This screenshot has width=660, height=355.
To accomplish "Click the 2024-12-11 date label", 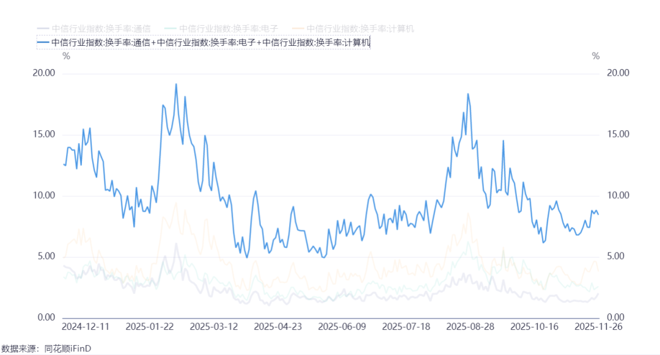I will coord(86,327).
